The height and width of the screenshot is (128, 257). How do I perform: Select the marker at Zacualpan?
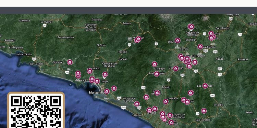(x=178, y=41)
